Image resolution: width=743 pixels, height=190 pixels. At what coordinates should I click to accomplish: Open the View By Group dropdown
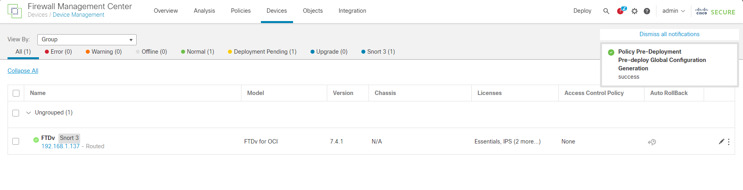pos(87,39)
